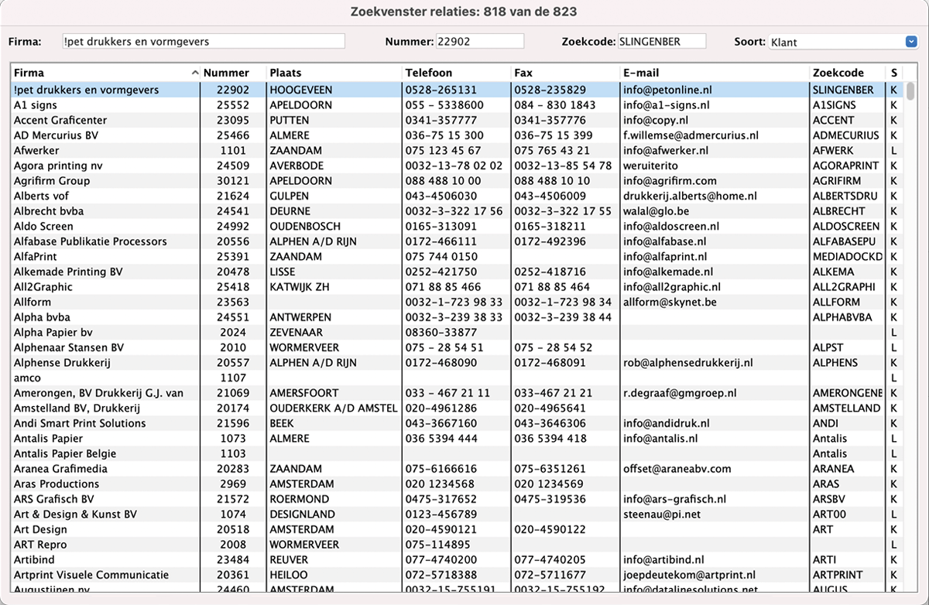Click place OUDERKERK A/D AMSTEL
The image size is (929, 605).
[x=334, y=408]
